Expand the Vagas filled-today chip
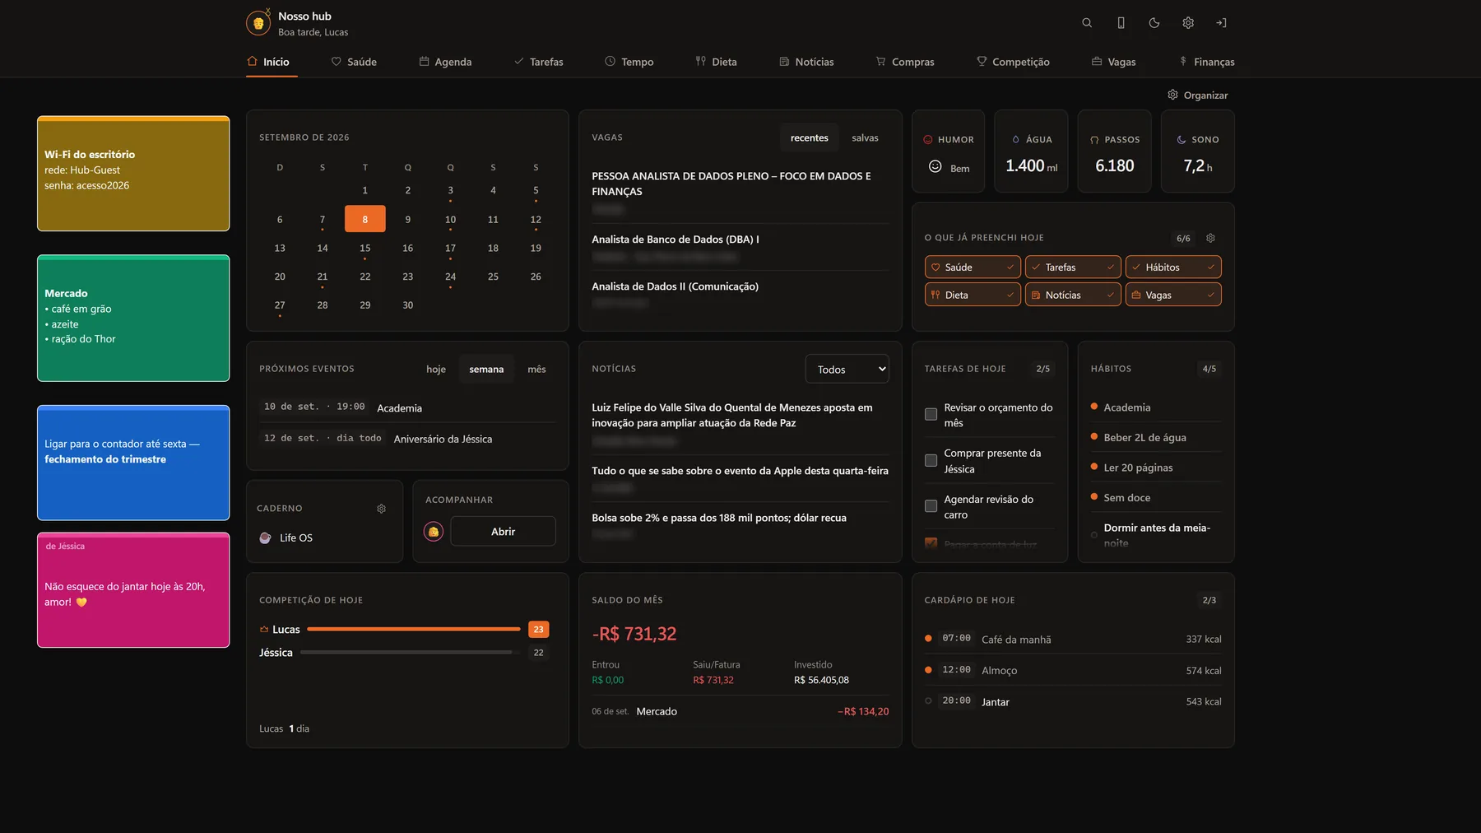This screenshot has width=1481, height=833. pos(1173,295)
